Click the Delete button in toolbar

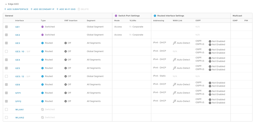(83, 9)
